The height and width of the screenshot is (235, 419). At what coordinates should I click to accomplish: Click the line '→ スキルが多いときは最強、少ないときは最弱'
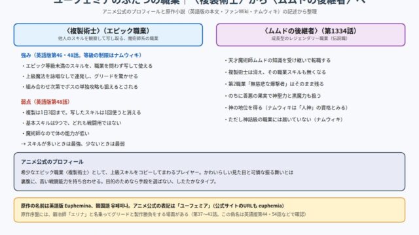point(73,144)
